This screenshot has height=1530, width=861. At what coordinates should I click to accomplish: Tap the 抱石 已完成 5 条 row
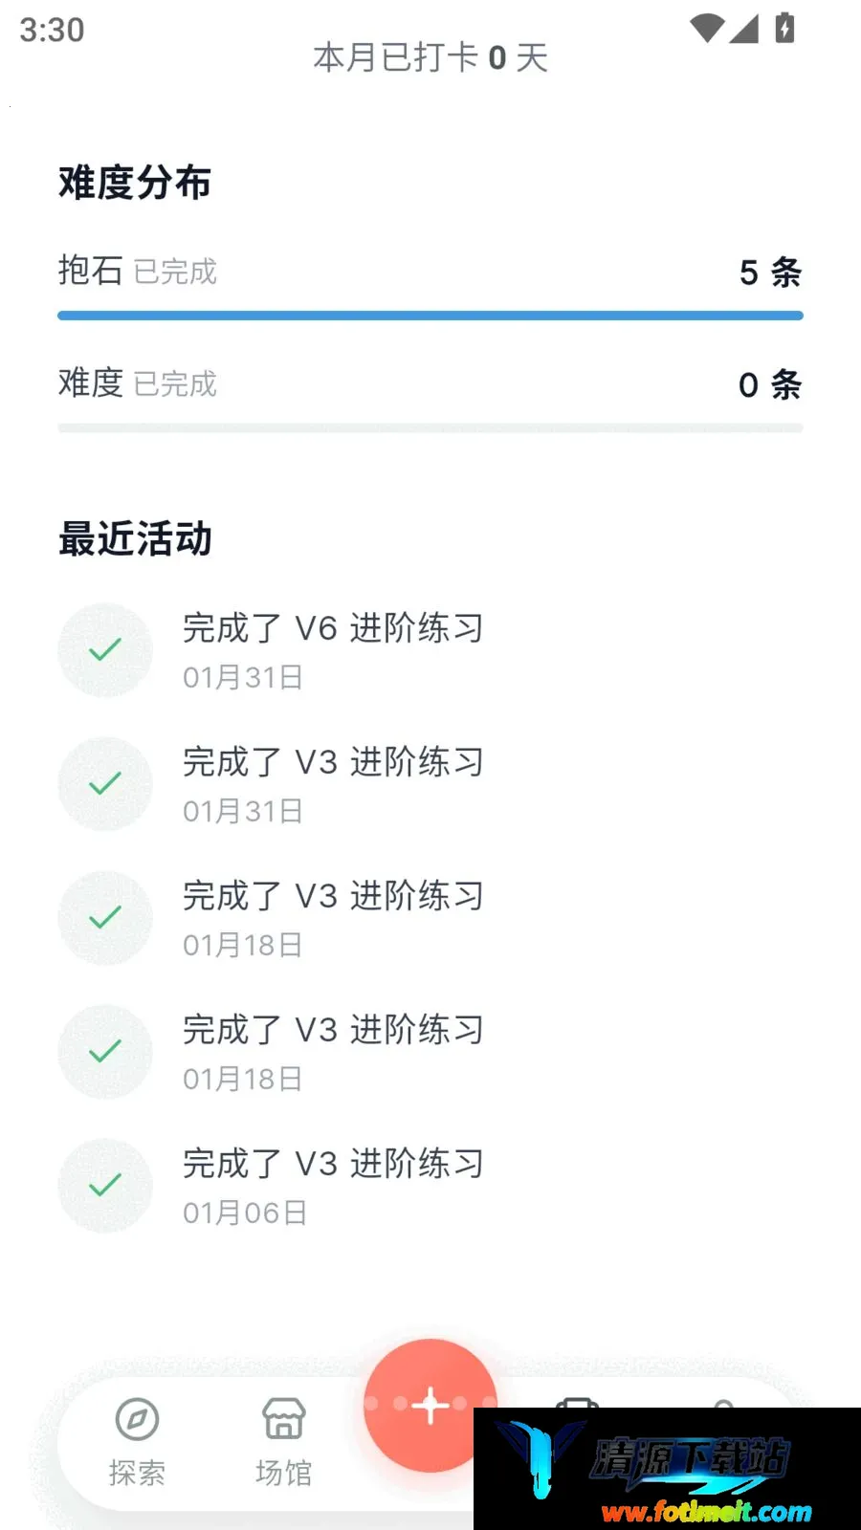pos(430,272)
